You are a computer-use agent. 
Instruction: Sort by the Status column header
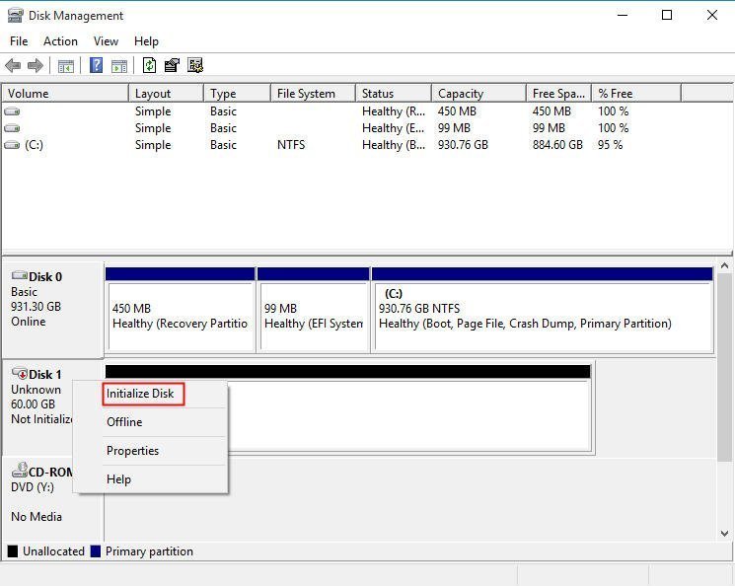394,94
